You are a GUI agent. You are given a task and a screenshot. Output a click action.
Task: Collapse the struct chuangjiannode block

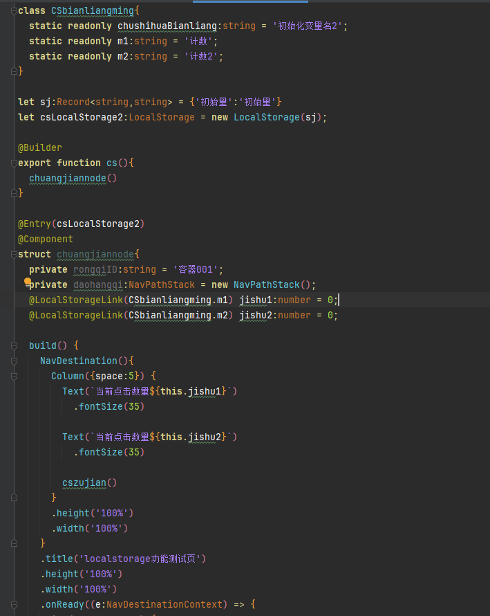point(13,254)
